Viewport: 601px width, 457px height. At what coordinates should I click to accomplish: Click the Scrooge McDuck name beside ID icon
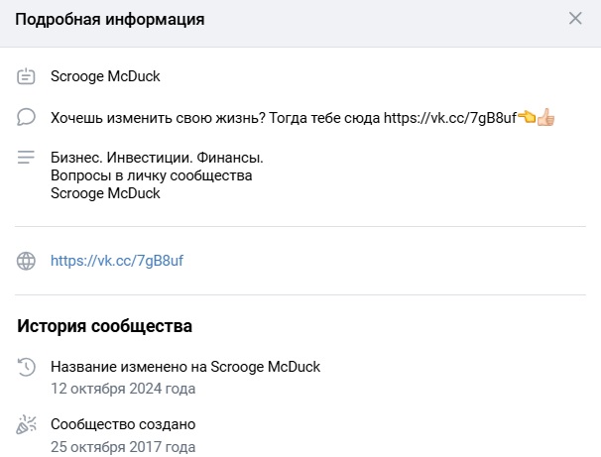(105, 76)
